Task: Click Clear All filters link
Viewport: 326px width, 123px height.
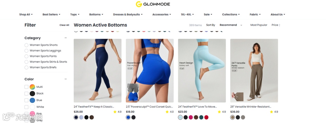Action: [64, 25]
